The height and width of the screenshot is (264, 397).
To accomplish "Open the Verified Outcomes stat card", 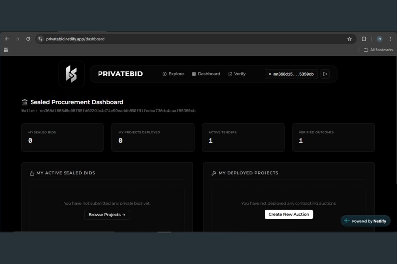I will click(333, 138).
